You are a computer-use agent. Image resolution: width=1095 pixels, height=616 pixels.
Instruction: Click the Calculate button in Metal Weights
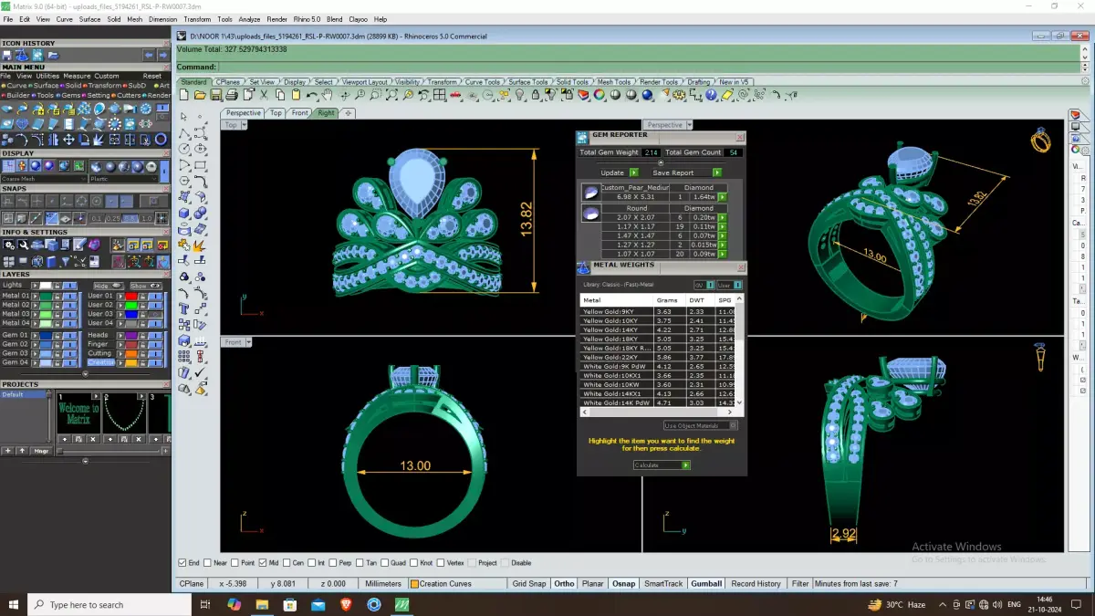[662, 465]
